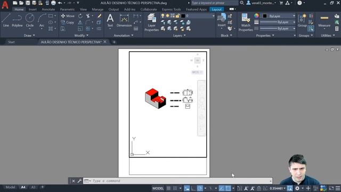Toggle ortho mode in status bar
The image size is (341, 192).
193,188
